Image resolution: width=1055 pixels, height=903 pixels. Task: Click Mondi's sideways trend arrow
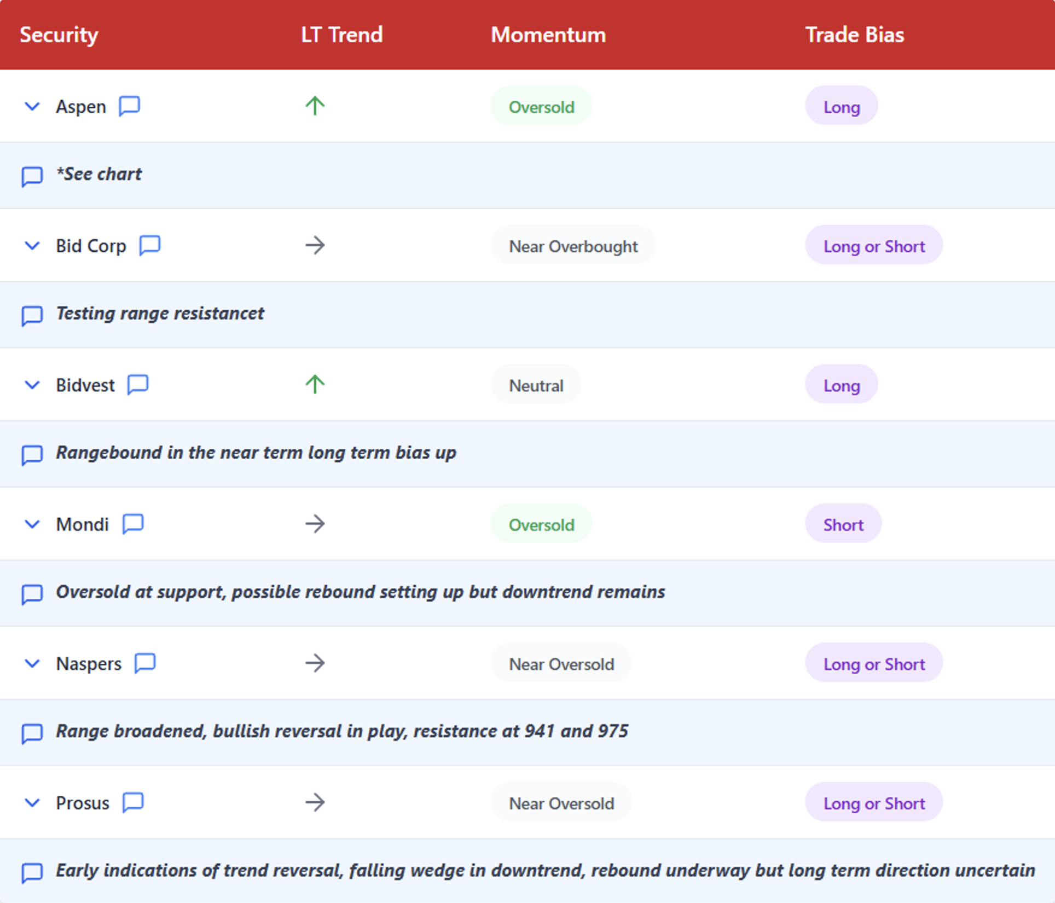[315, 524]
